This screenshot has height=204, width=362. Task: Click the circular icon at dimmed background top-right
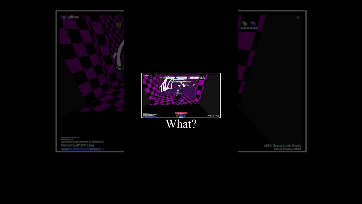pyautogui.click(x=298, y=18)
